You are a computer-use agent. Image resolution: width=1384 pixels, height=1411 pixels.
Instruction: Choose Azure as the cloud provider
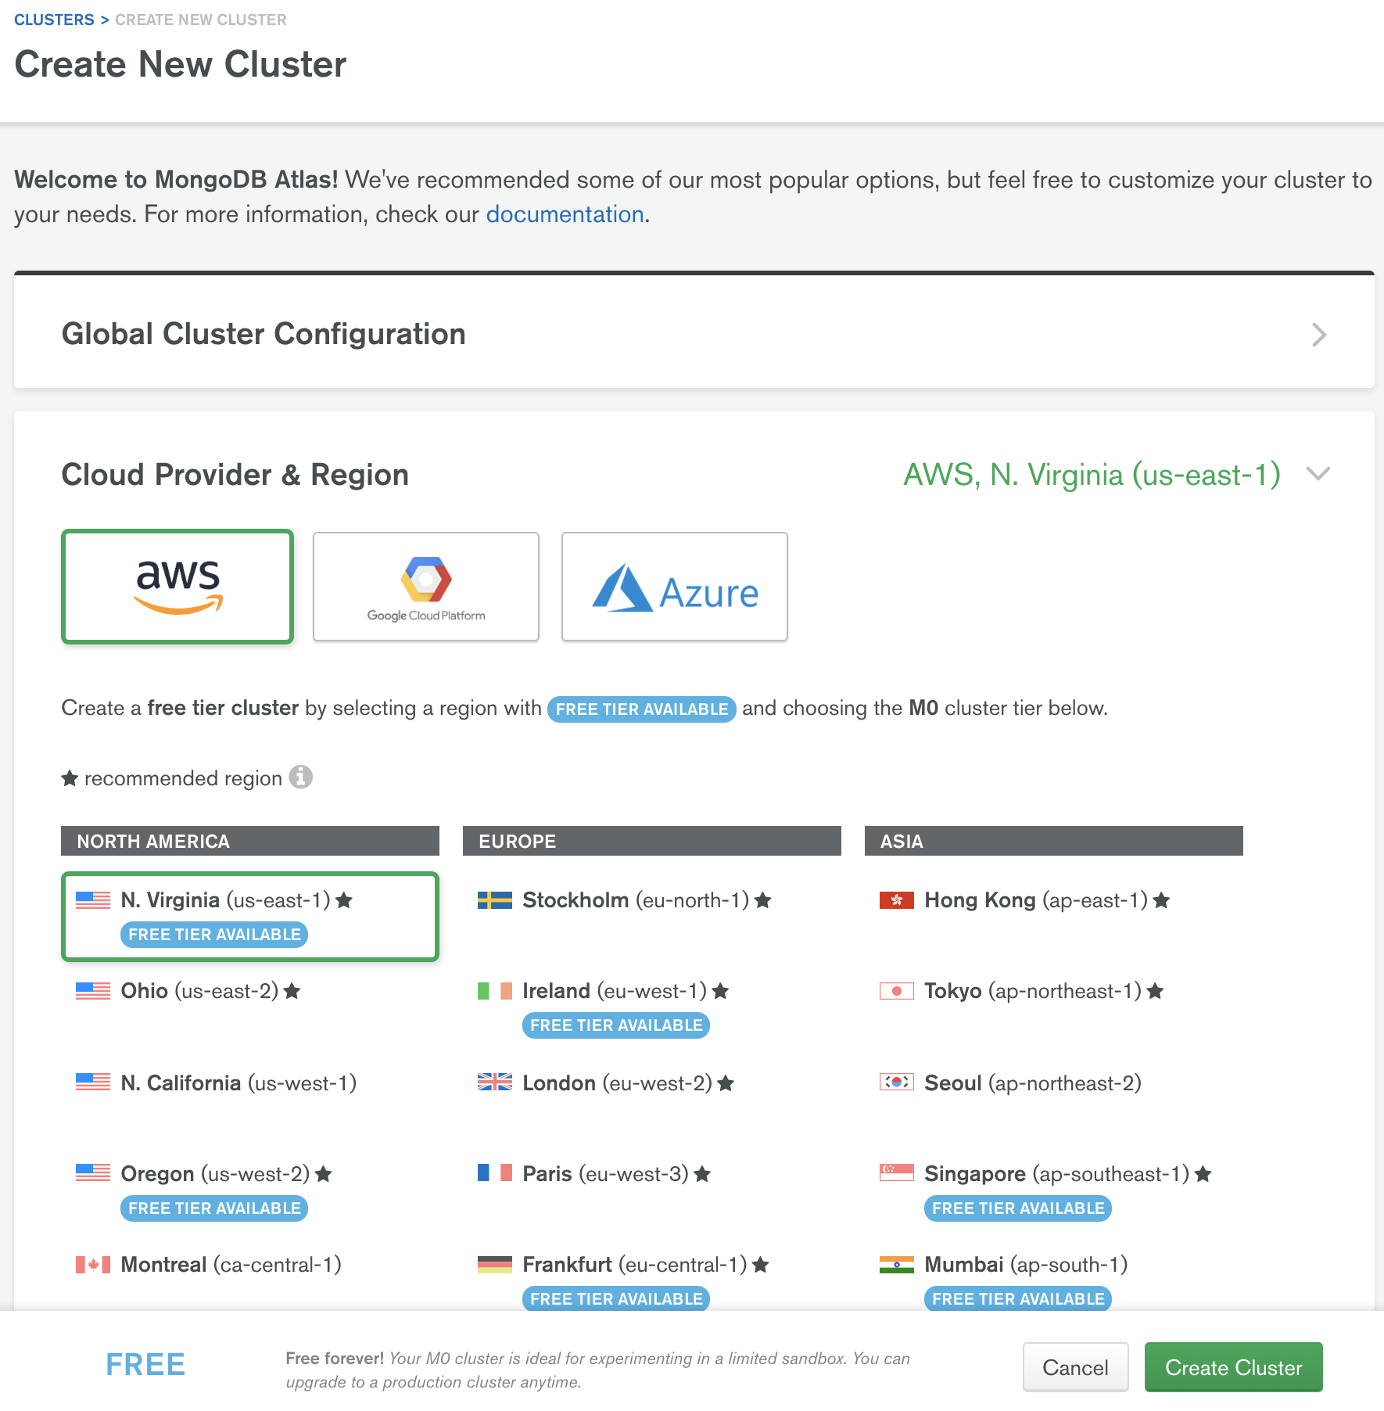coord(674,587)
